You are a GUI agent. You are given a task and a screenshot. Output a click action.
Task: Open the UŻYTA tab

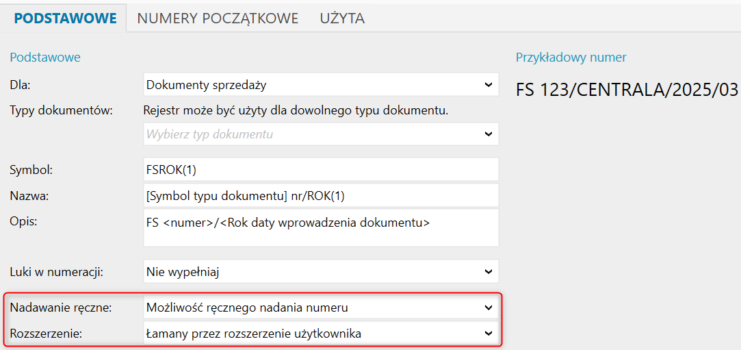(x=342, y=18)
